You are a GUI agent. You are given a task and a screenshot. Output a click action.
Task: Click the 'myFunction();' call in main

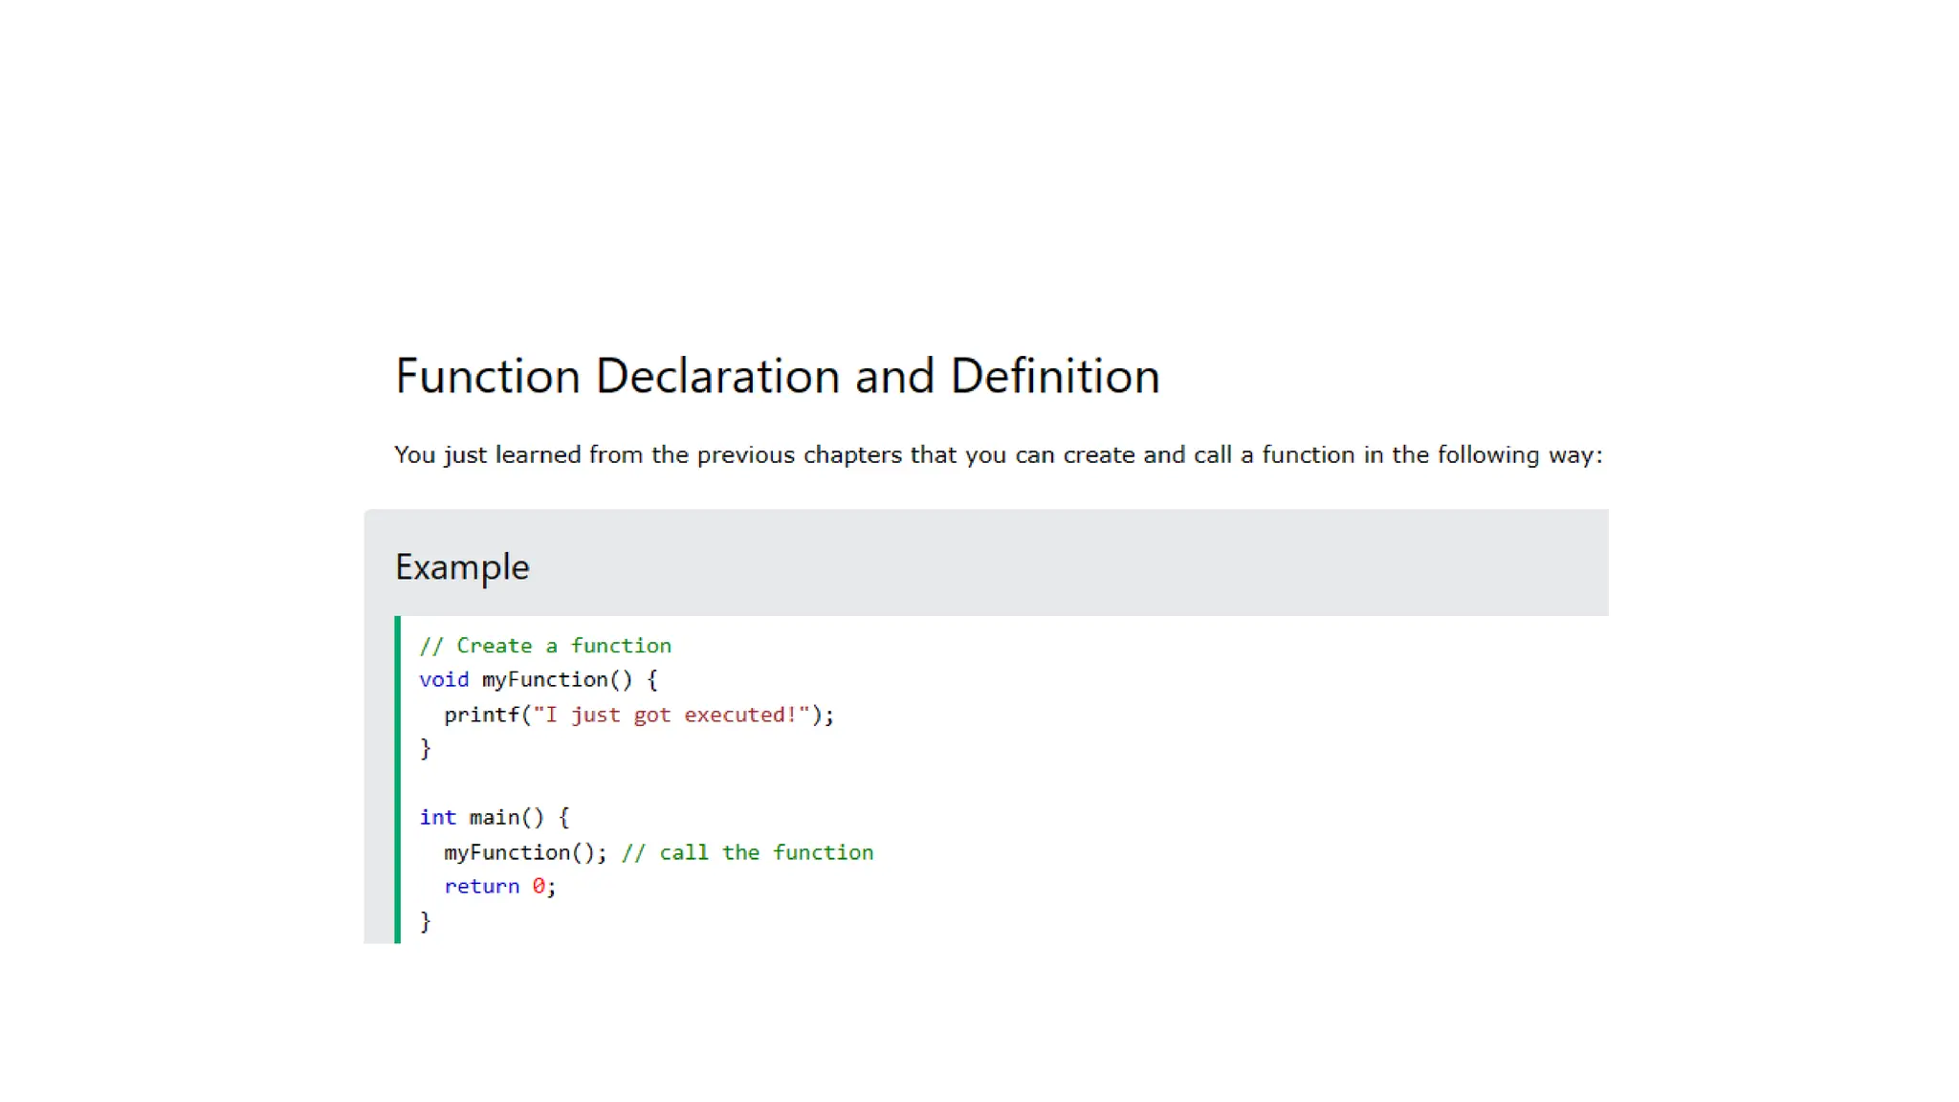click(525, 852)
